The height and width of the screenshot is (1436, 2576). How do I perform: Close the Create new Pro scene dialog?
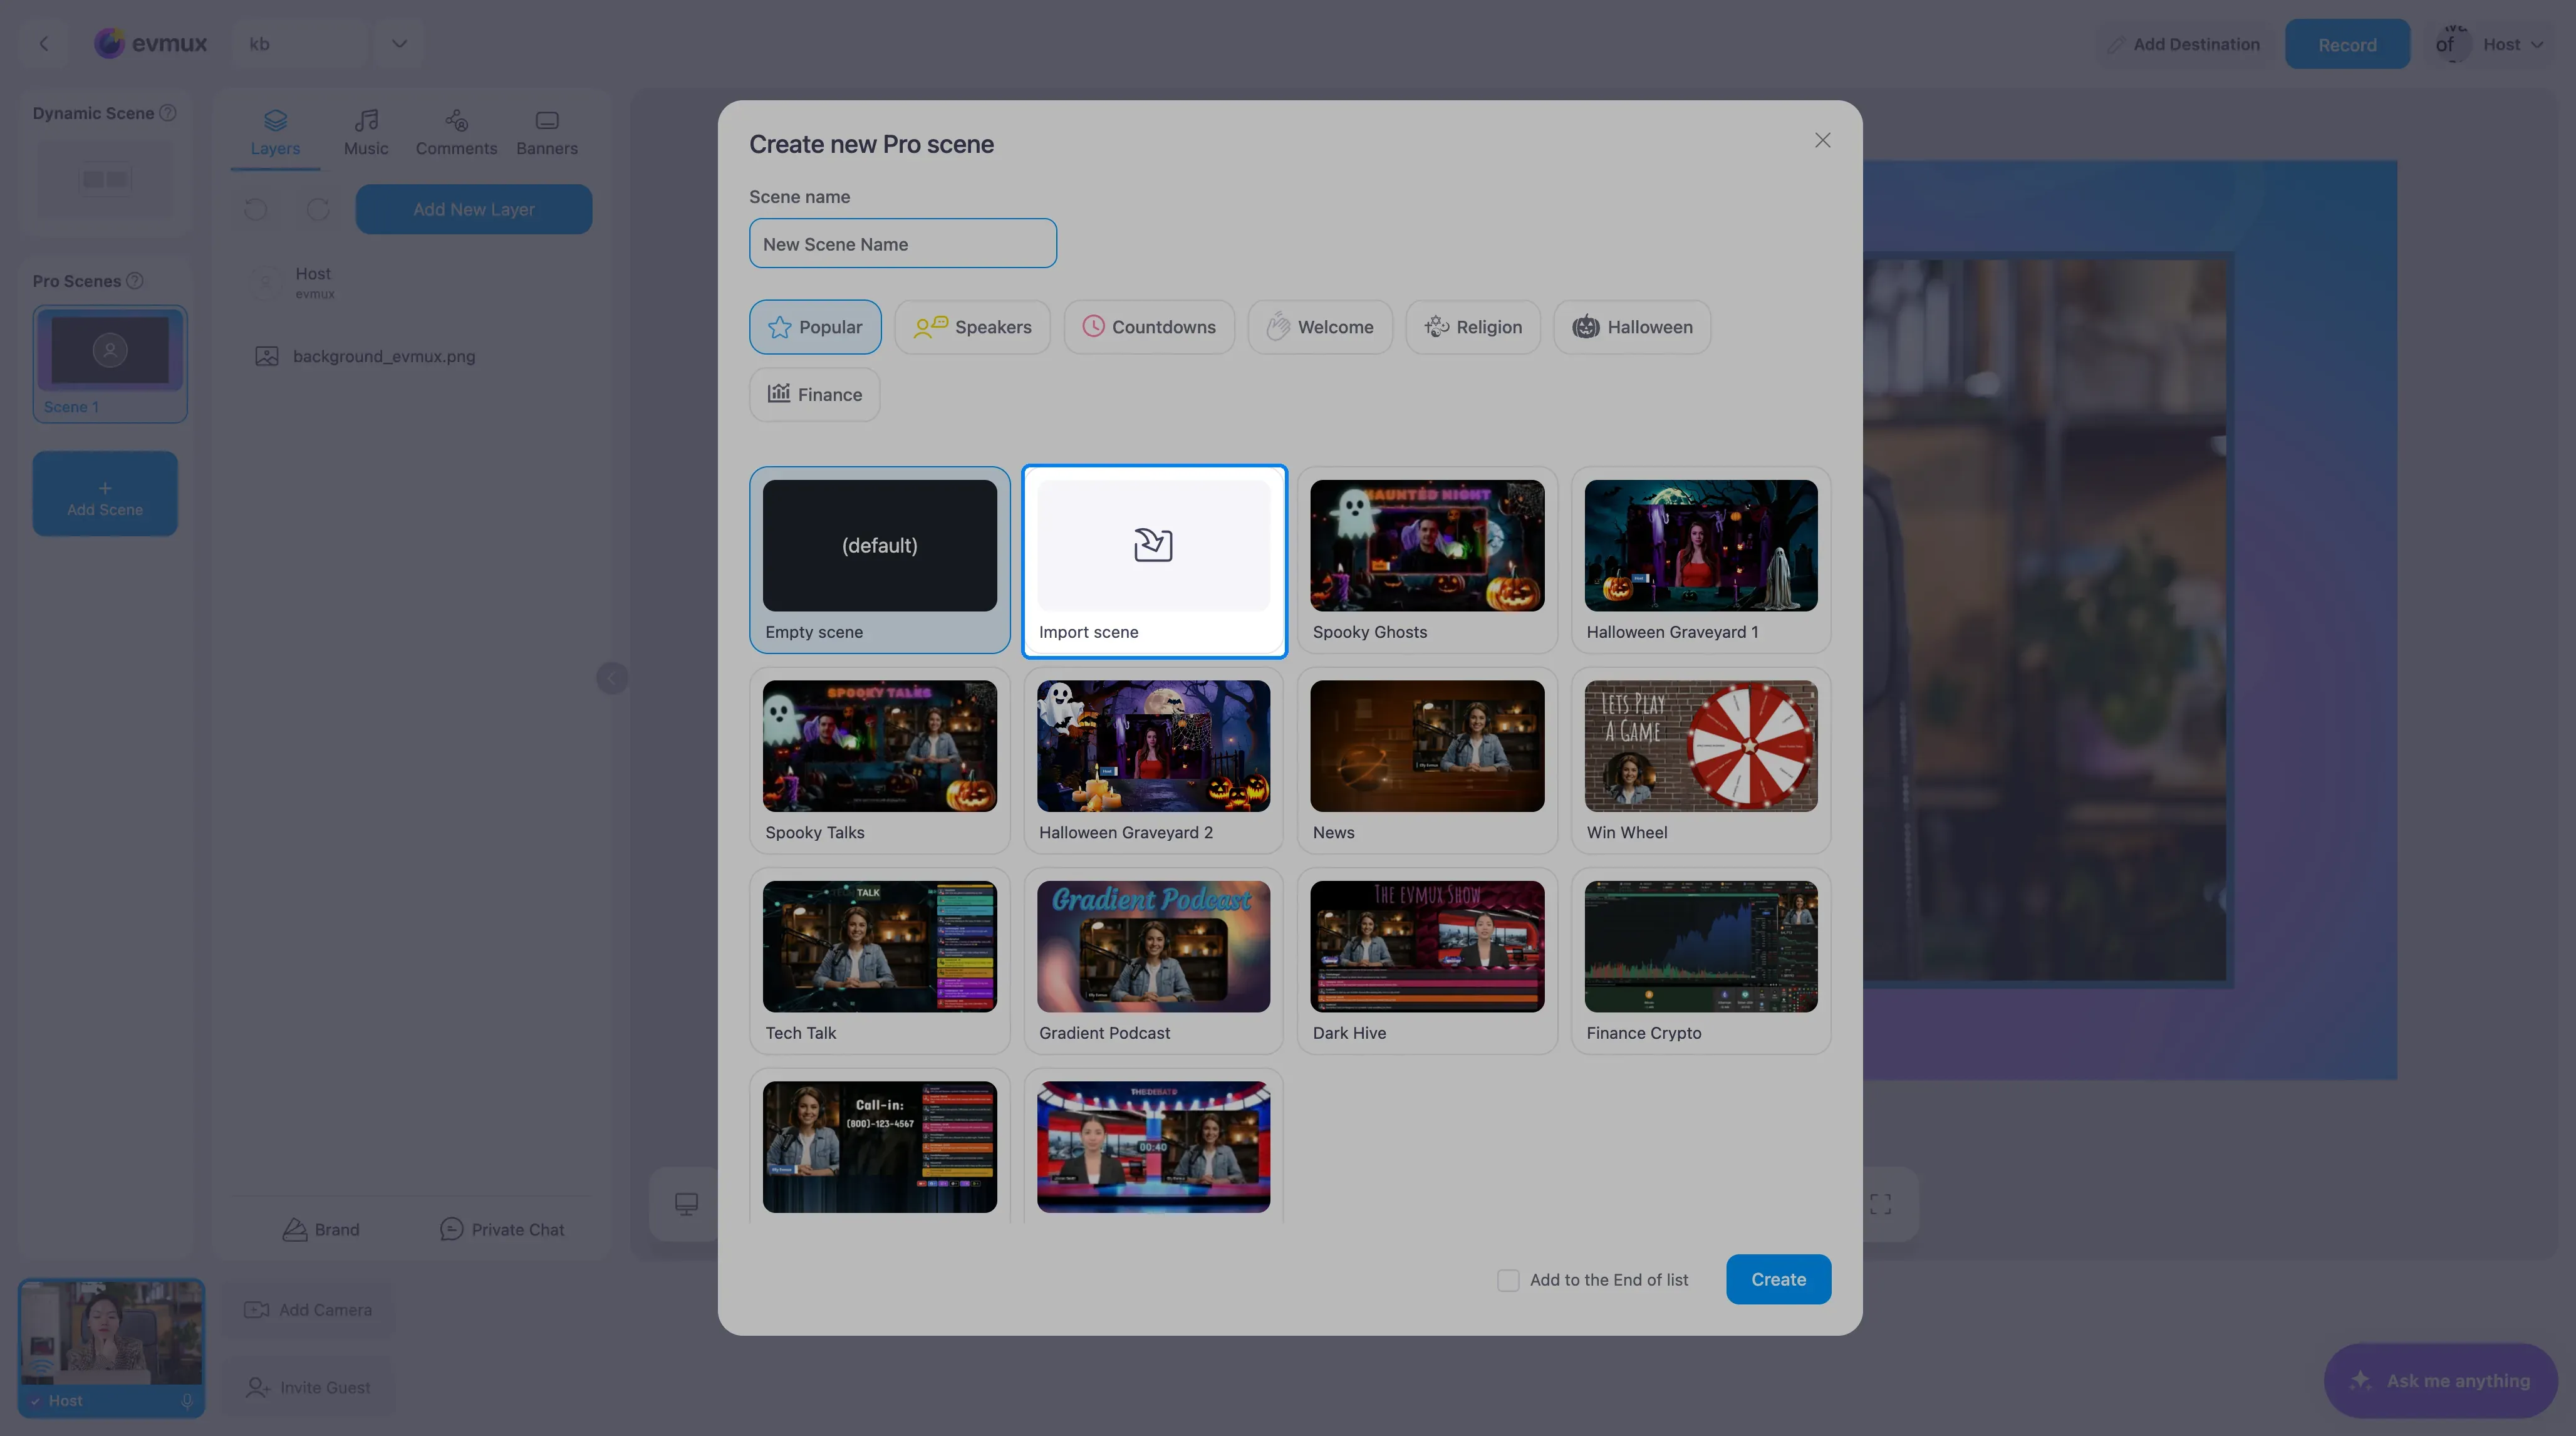(x=1822, y=141)
